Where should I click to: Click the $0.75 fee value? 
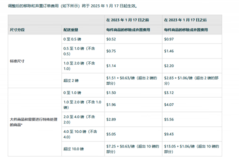(x=111, y=51)
